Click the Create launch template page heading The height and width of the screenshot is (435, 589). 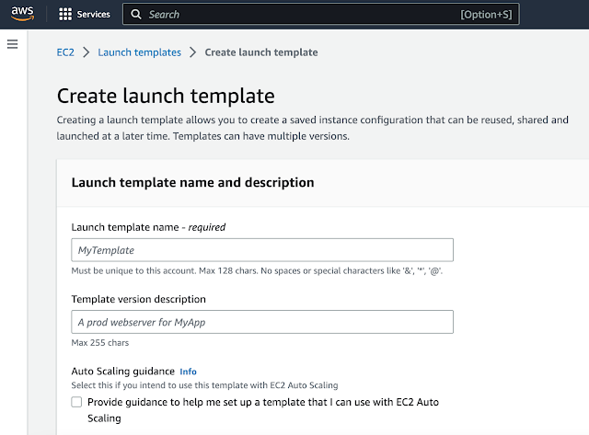click(166, 96)
